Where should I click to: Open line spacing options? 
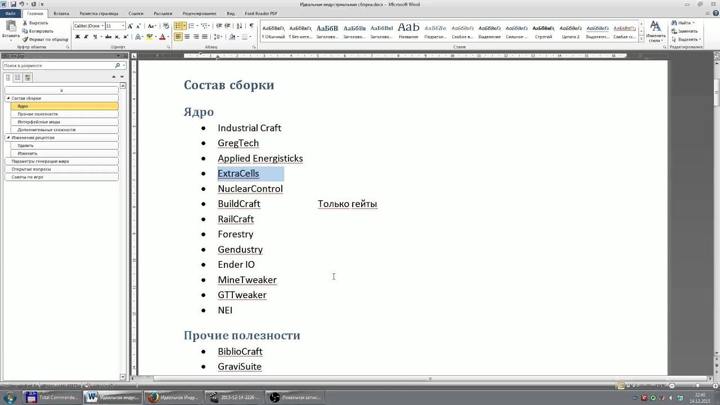tap(217, 37)
